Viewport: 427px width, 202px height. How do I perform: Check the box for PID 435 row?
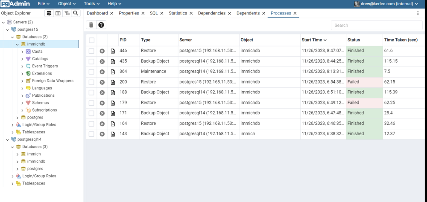pyautogui.click(x=91, y=61)
